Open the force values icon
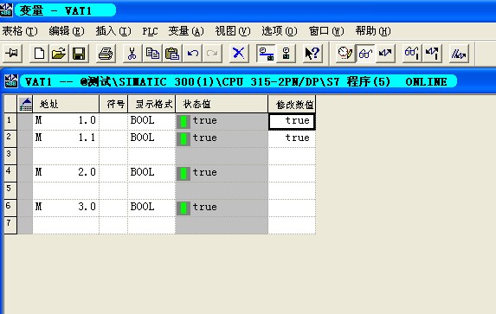Viewport: 496px width, 314px height. 459,53
